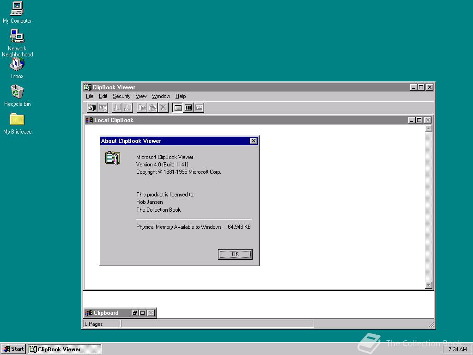Click 'Microsoft ClipBook Viewer' text in dialog
Viewport: 473px width, 355px height.
click(165, 157)
